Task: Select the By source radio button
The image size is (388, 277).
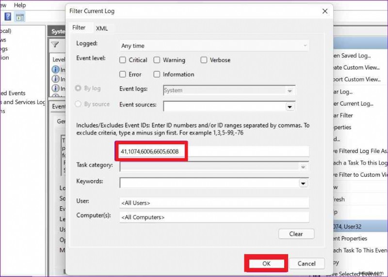Action: (x=78, y=104)
